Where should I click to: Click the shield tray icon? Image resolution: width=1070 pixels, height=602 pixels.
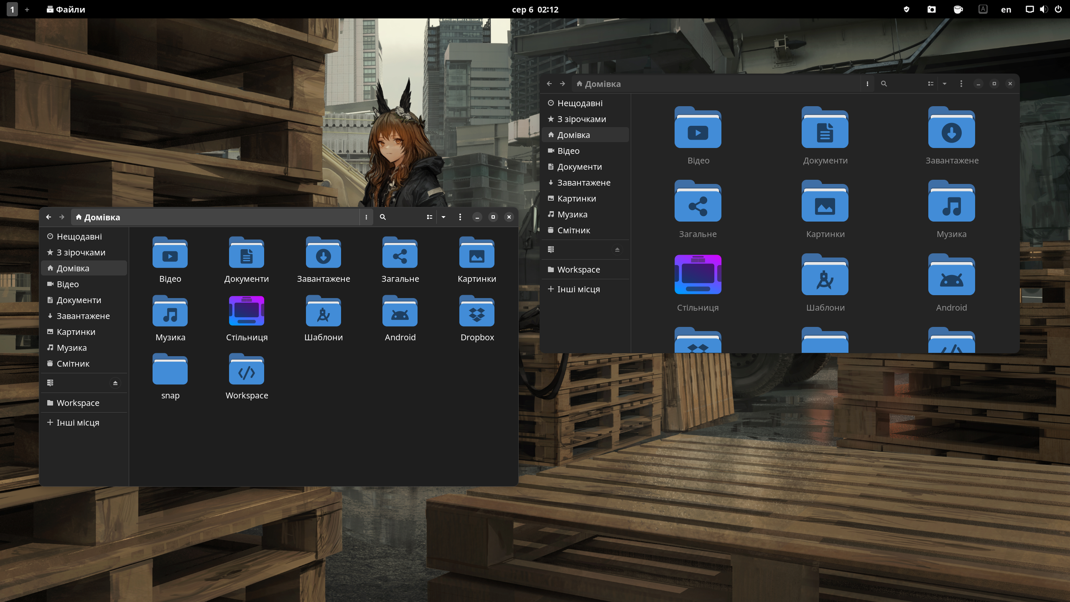907,9
